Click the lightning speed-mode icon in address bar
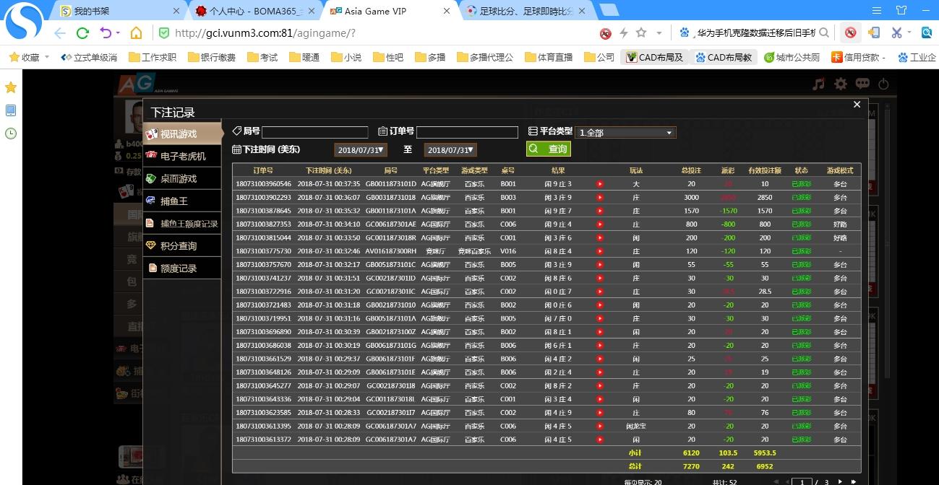Viewport: 939px width, 485px height. (624, 33)
